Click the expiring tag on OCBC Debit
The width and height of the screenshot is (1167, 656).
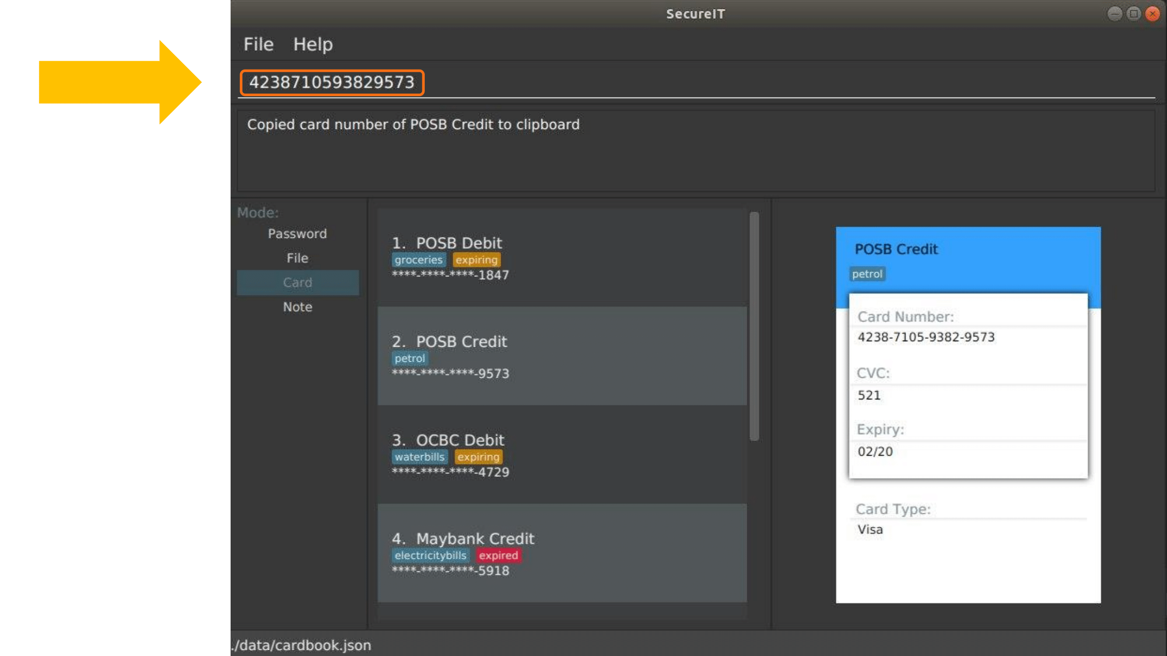[x=478, y=457]
